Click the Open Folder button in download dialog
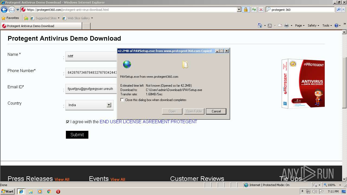 point(194,111)
